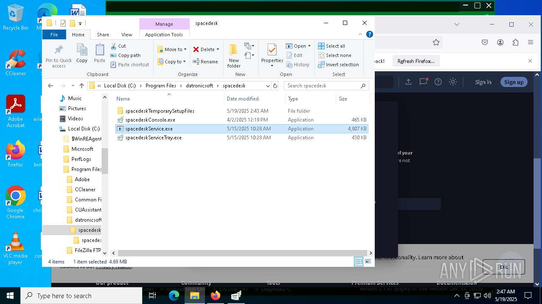Open the Move to dropdown

172,49
